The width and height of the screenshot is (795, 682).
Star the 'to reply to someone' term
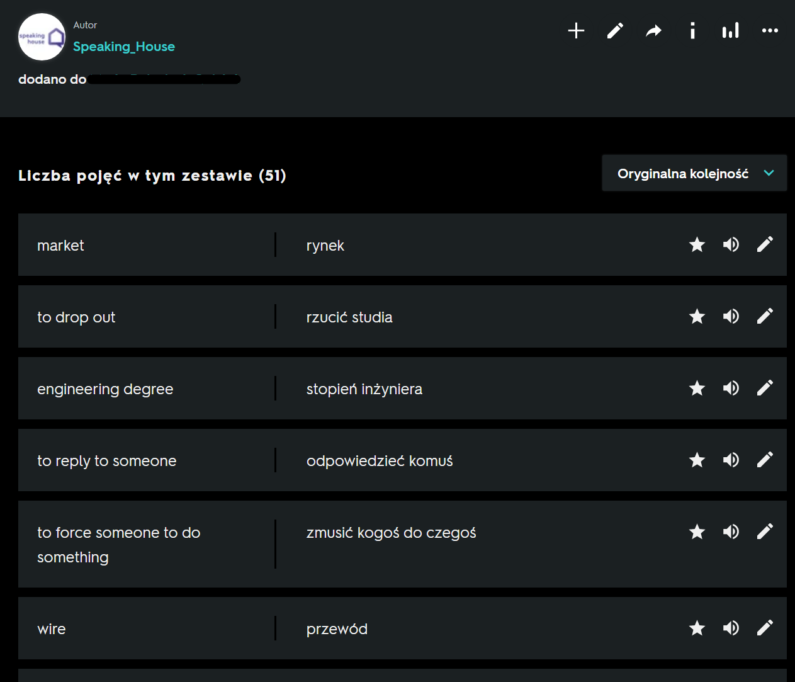point(697,460)
